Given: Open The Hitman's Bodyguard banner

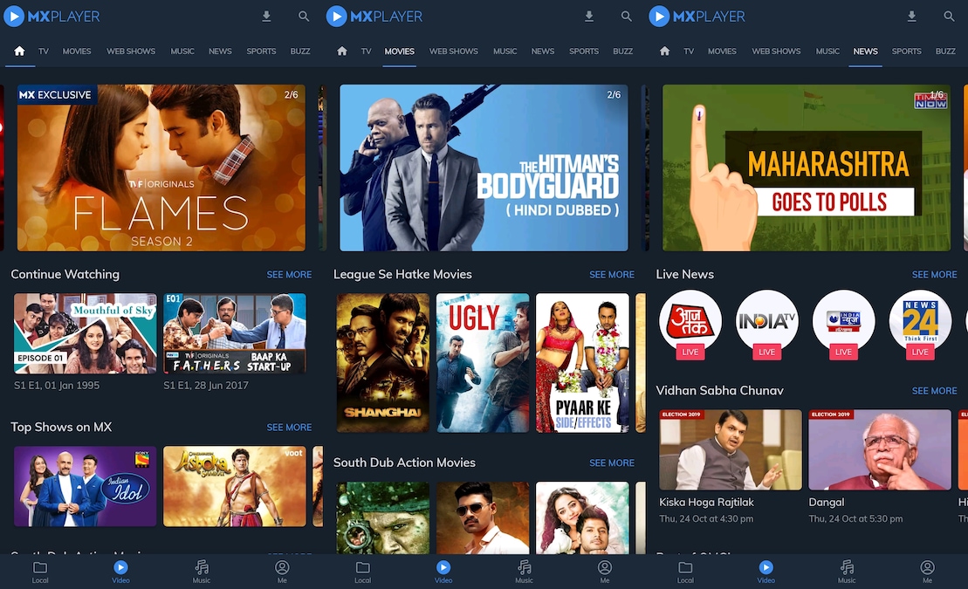Looking at the screenshot, I should tap(484, 168).
